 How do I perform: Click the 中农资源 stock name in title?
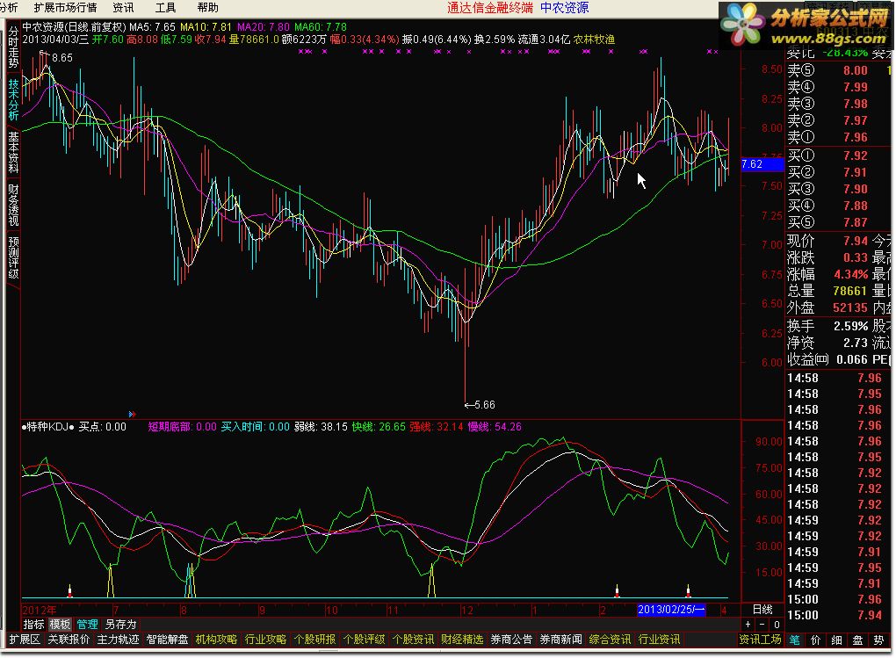[x=43, y=26]
